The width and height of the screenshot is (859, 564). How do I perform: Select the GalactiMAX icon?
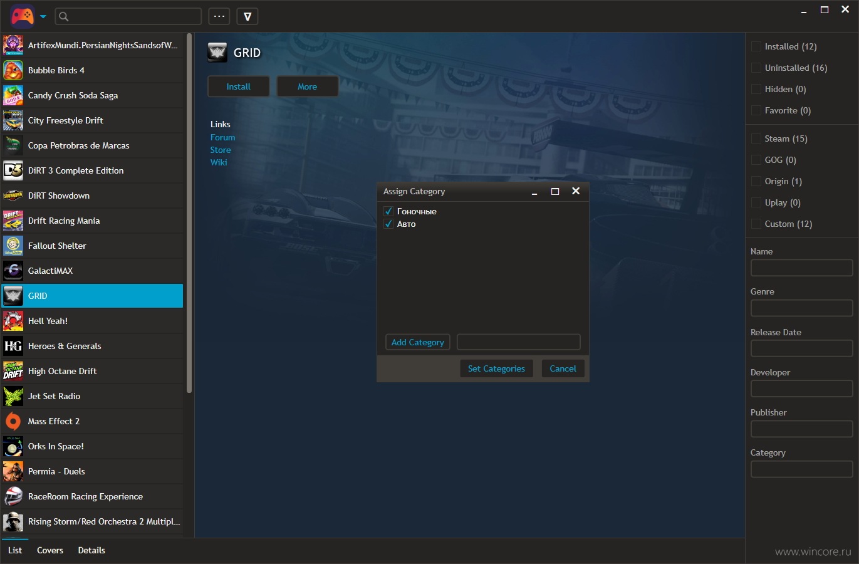[13, 271]
